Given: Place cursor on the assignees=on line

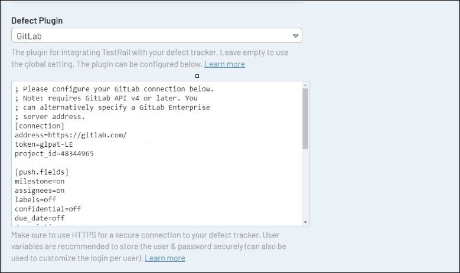Looking at the screenshot, I should (40, 191).
